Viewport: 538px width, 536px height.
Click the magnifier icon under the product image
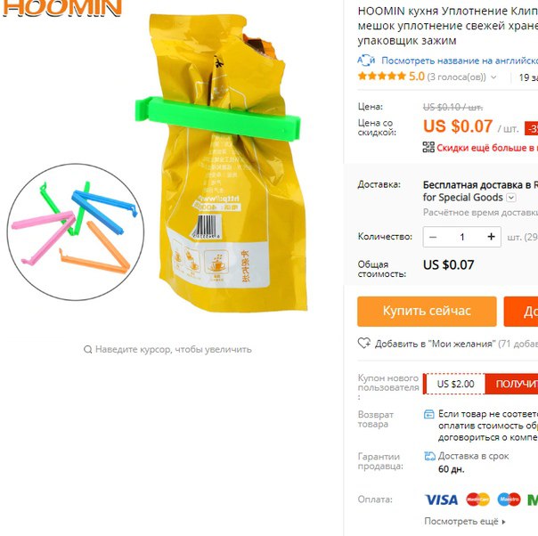pos(88,349)
